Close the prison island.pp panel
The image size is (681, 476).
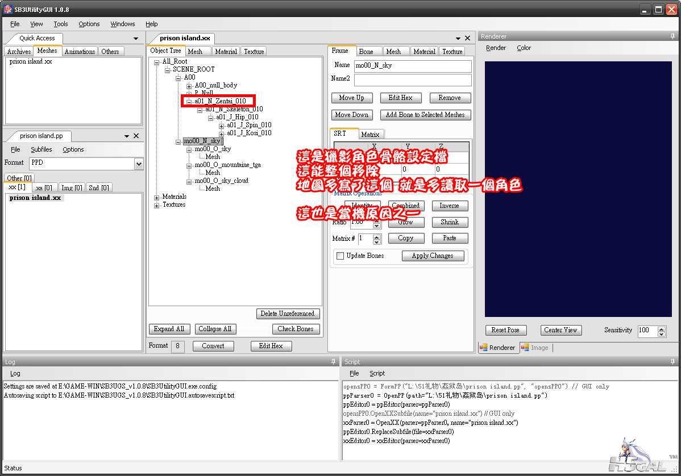[x=136, y=136]
